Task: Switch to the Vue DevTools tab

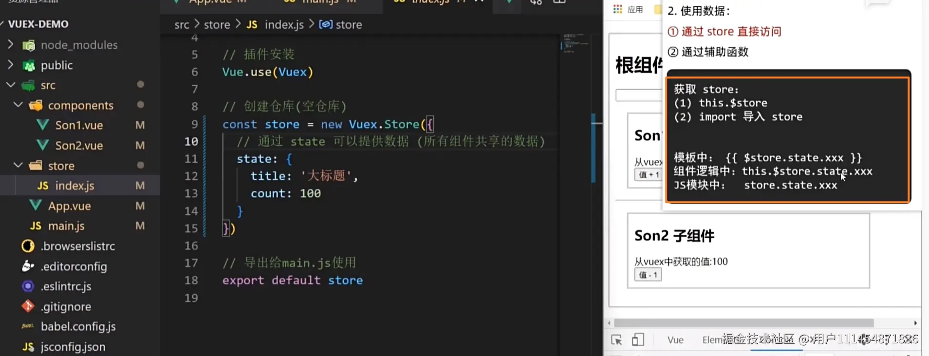Action: tap(675, 340)
